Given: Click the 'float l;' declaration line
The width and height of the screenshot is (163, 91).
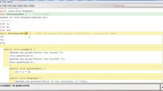Looking at the screenshot, I should click(x=5, y=24).
